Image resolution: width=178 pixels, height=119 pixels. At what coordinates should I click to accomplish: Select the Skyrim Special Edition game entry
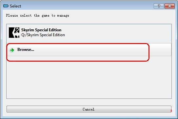point(89,33)
